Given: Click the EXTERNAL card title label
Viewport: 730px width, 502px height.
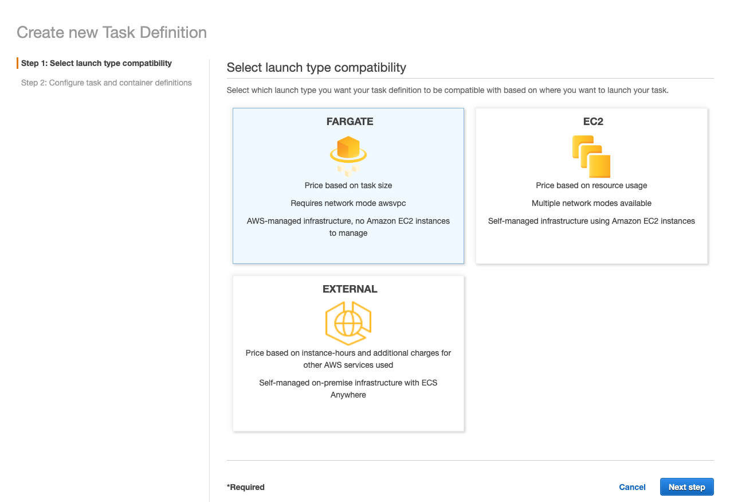Looking at the screenshot, I should tap(348, 289).
